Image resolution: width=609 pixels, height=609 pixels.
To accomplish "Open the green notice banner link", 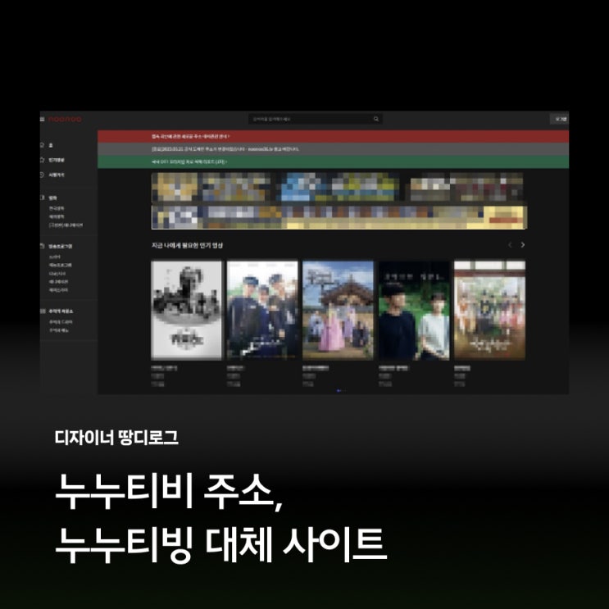I will tap(333, 161).
